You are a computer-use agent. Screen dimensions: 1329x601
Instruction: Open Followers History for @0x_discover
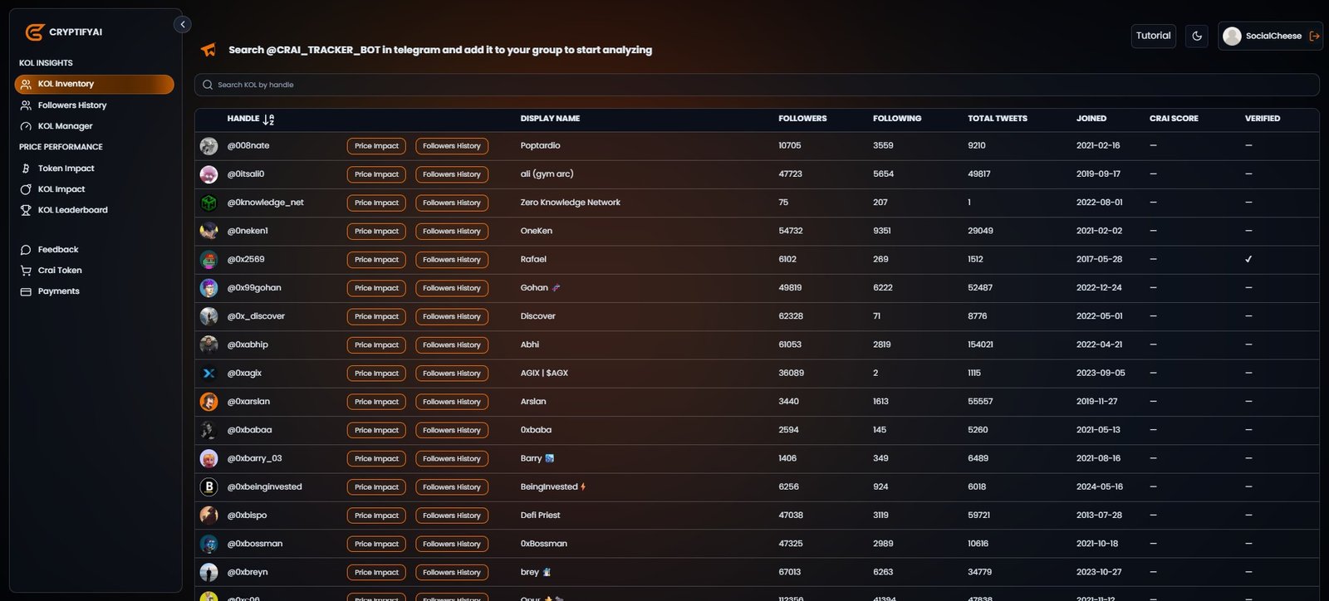pos(452,316)
